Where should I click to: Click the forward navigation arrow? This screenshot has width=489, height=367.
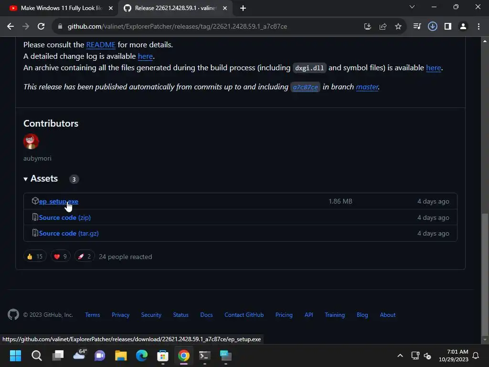[26, 27]
